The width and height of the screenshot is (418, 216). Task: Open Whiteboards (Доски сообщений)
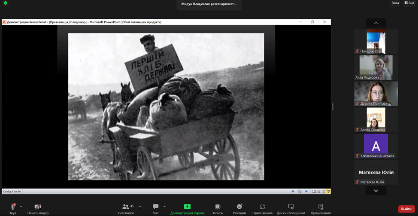(291, 207)
